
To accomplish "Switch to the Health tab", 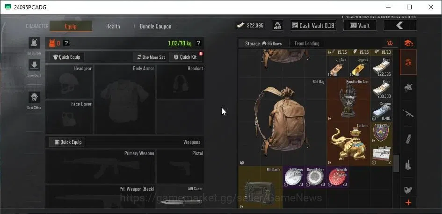I will click(x=113, y=26).
